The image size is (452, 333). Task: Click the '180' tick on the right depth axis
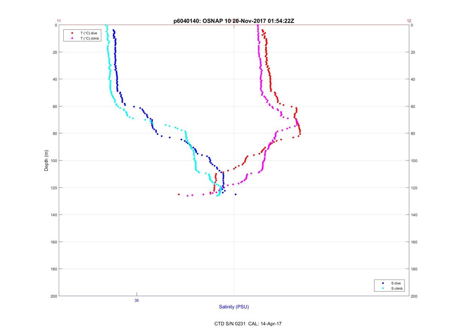414,269
